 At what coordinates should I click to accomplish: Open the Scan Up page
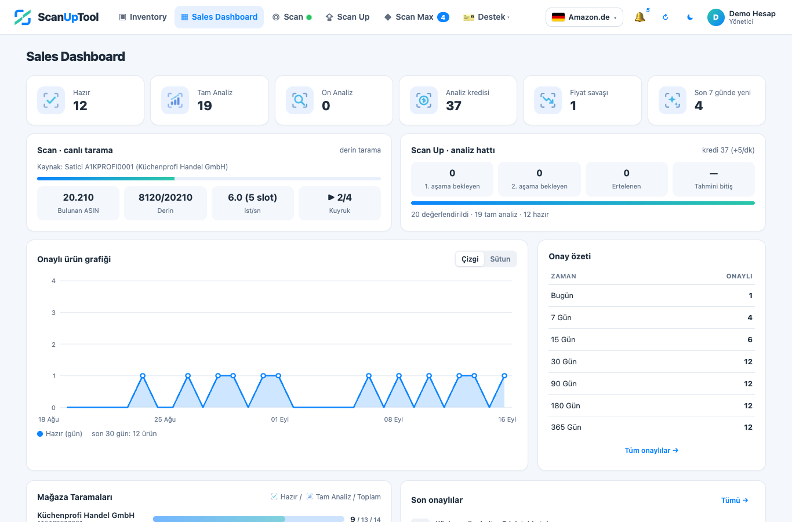[x=347, y=17]
